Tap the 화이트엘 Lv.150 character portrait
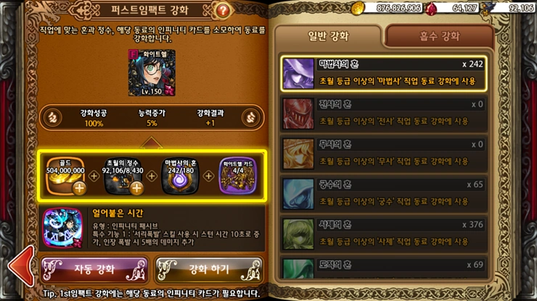 click(152, 73)
